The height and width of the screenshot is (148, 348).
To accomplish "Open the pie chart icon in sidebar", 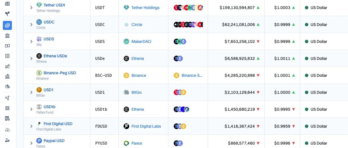I will 7,86.
